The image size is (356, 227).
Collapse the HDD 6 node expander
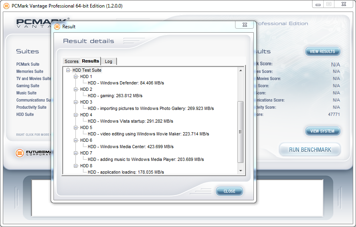[76, 140]
